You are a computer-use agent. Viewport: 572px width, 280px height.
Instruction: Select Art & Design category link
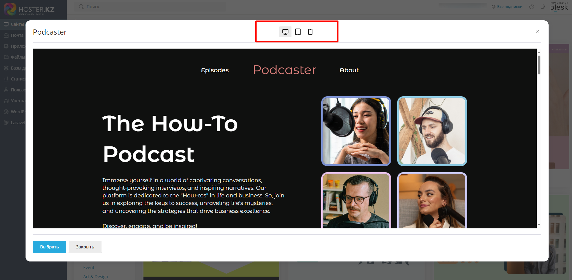click(x=95, y=277)
